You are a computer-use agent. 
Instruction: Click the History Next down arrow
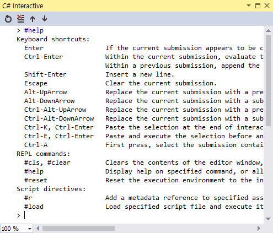click(45, 19)
